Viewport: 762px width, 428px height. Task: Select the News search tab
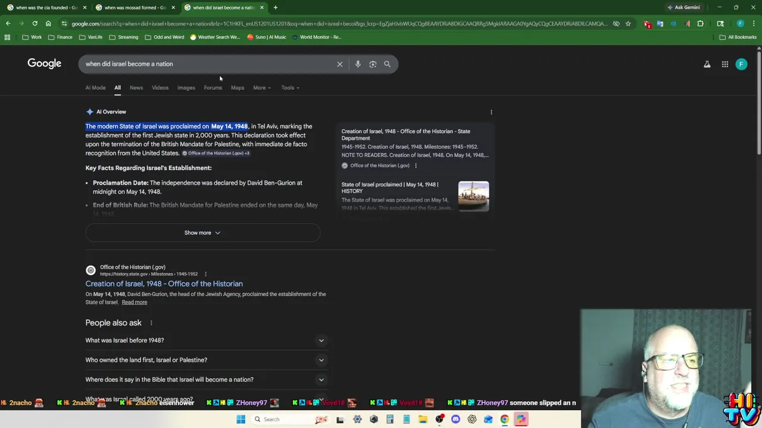pyautogui.click(x=136, y=88)
